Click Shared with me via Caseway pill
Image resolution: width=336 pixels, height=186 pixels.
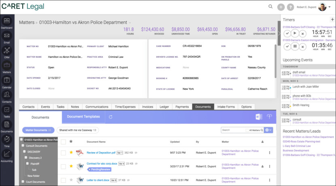78,130
